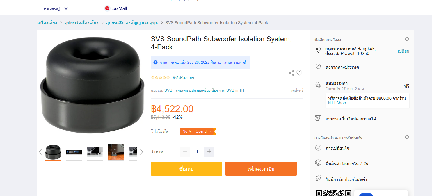Show previous product thumbnails arrow
This screenshot has width=432, height=196.
pyautogui.click(x=40, y=152)
